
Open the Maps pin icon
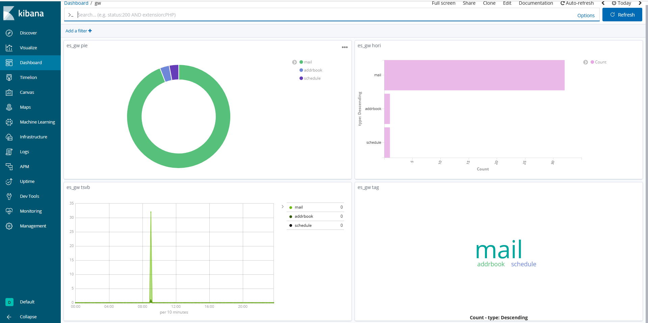pos(9,107)
